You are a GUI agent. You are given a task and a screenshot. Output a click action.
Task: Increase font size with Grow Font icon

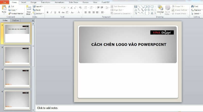pos(72,8)
